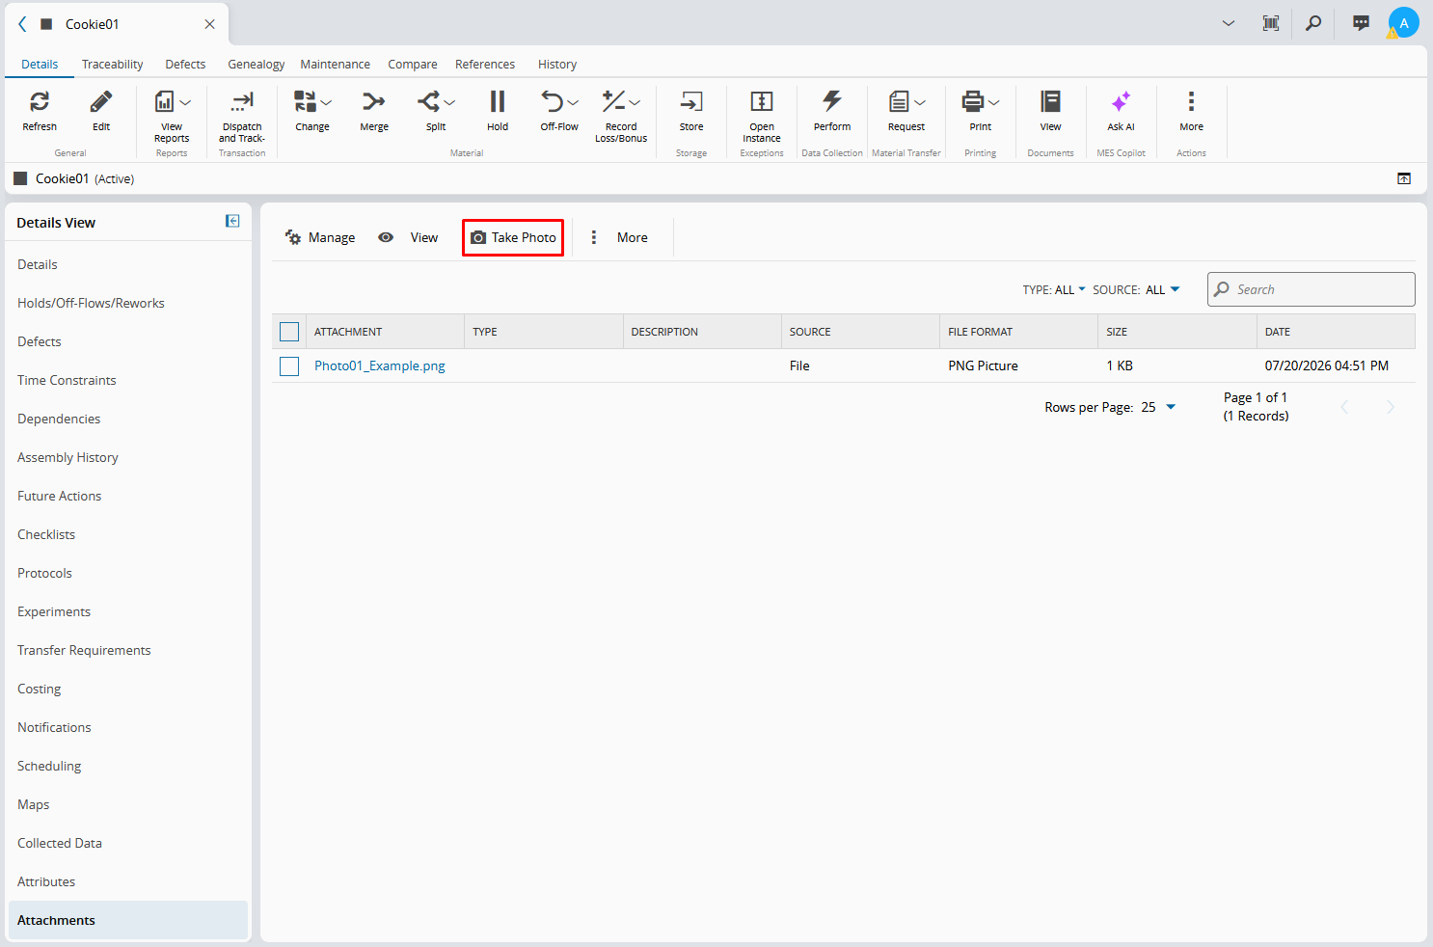The image size is (1433, 947).
Task: Open attachments More options button
Action: pos(619,237)
